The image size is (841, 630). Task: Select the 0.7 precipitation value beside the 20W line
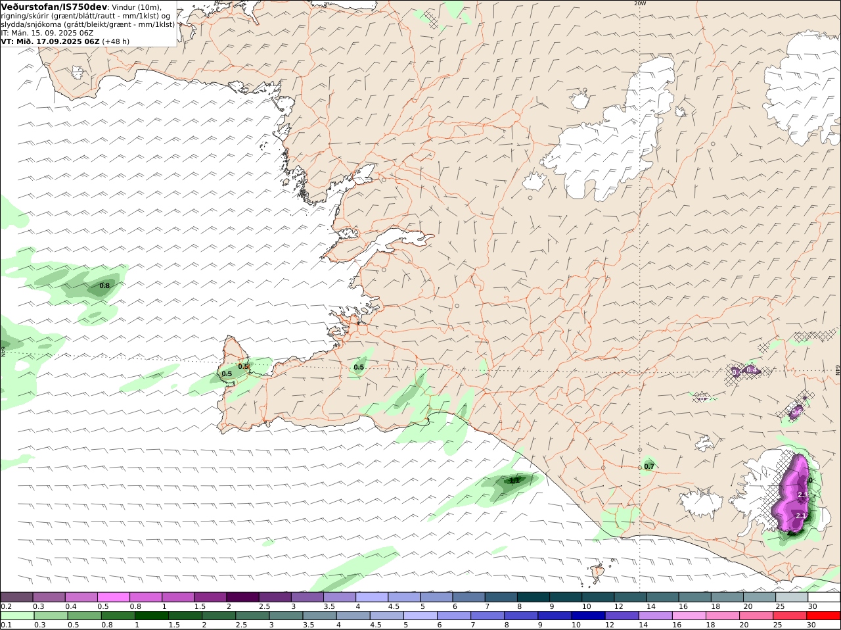point(649,466)
